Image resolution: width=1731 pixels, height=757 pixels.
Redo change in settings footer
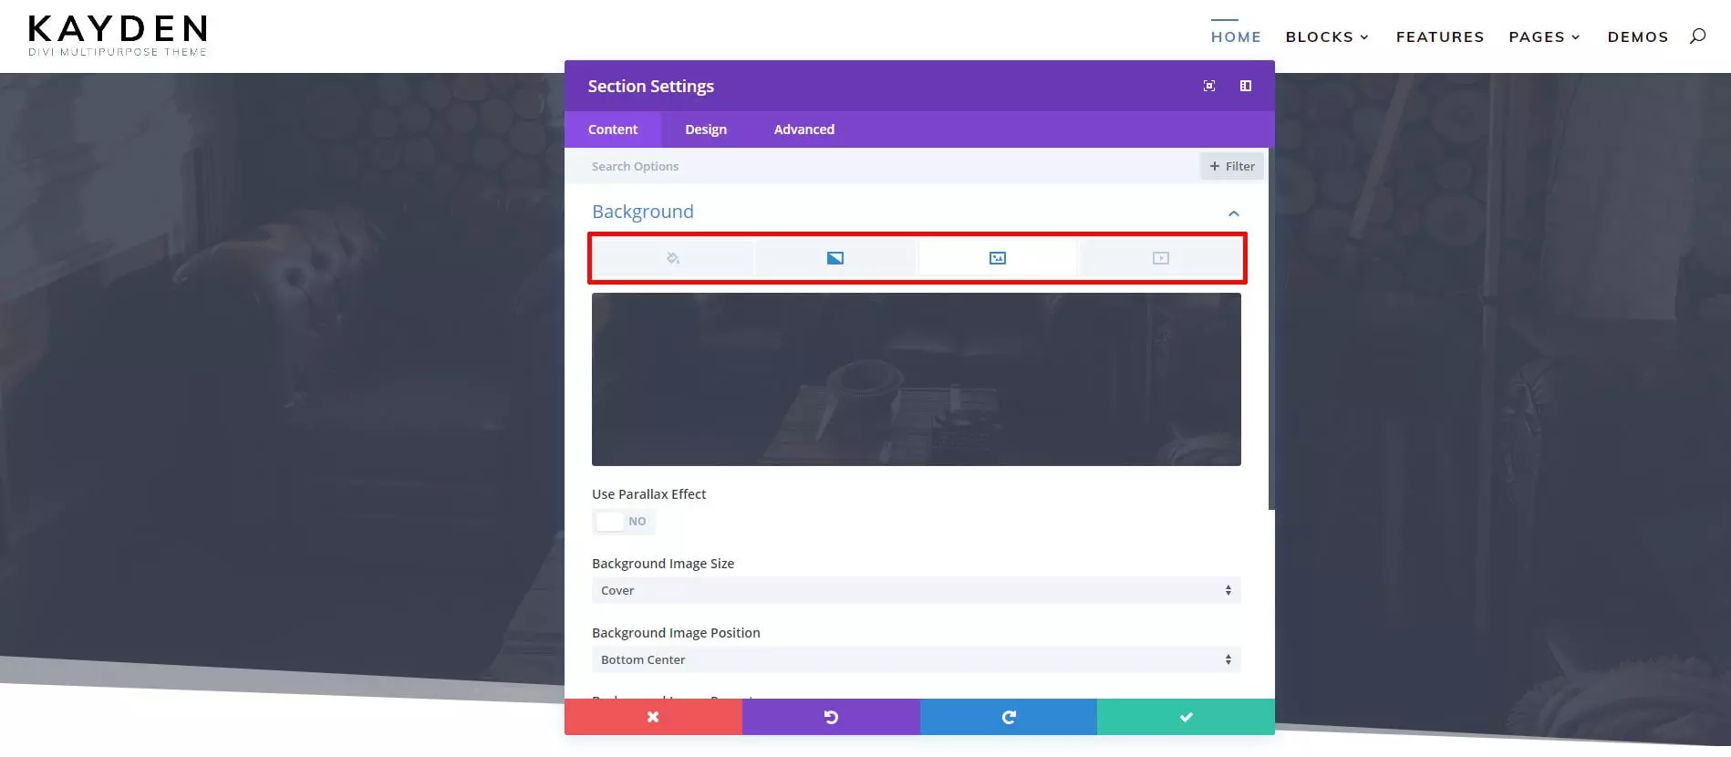[x=1009, y=717]
